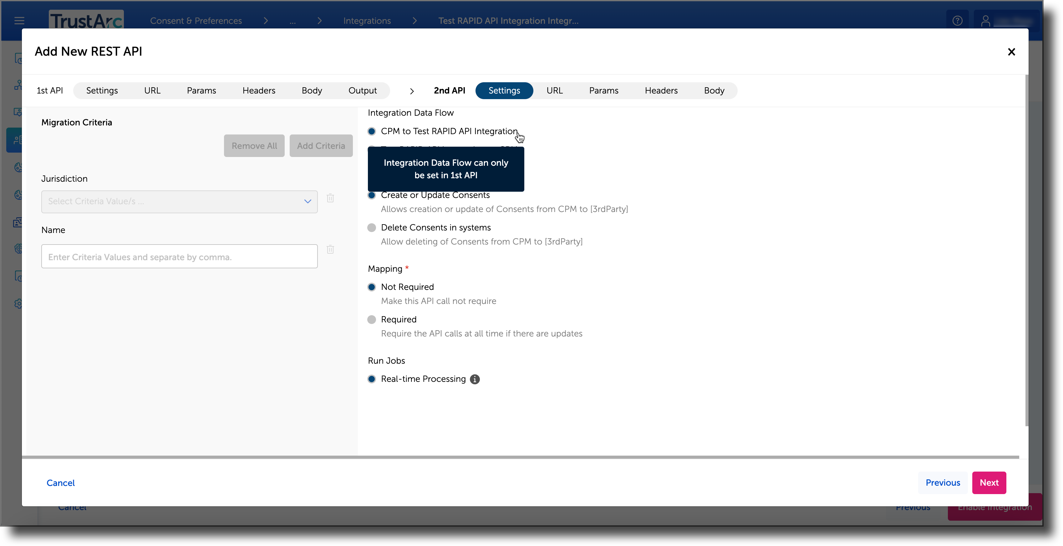
Task: Click the Consent & Preferences breadcrumb
Action: coord(196,21)
